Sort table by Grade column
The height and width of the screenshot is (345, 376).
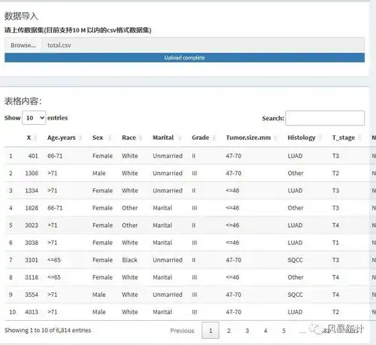(201, 138)
